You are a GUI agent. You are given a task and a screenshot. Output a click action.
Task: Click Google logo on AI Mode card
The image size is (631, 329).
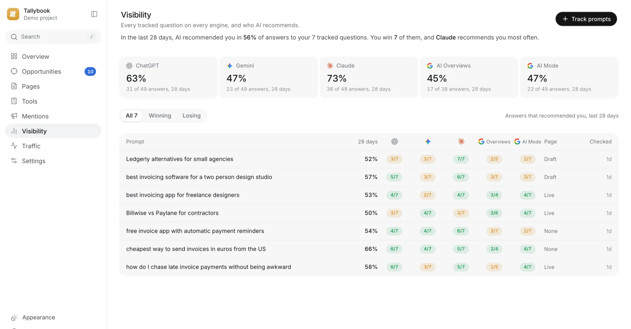(530, 66)
